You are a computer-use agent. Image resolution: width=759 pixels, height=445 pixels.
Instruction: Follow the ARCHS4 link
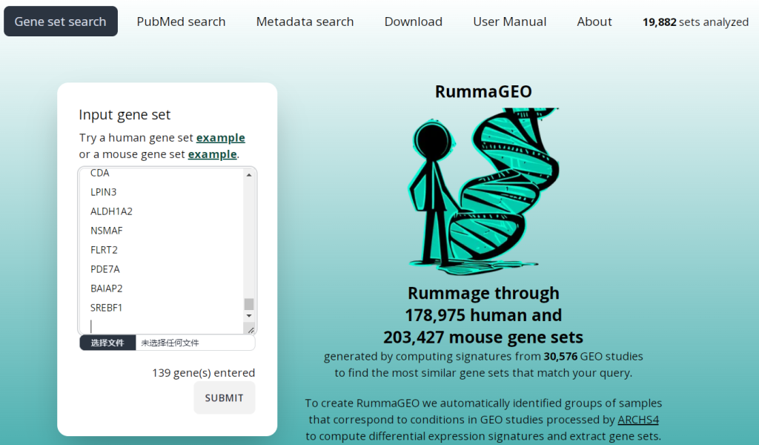[x=638, y=420]
